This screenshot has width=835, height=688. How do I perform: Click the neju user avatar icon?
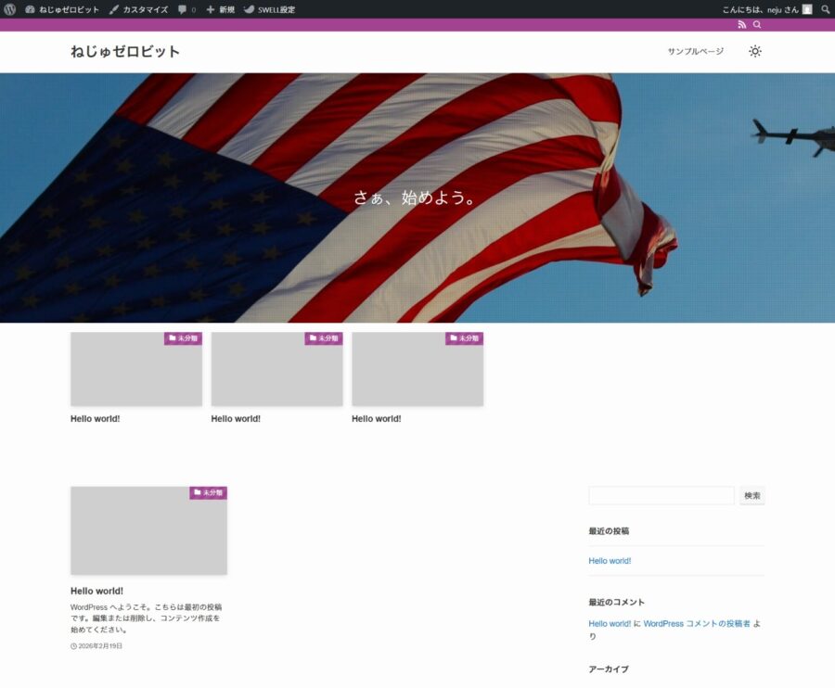[807, 9]
